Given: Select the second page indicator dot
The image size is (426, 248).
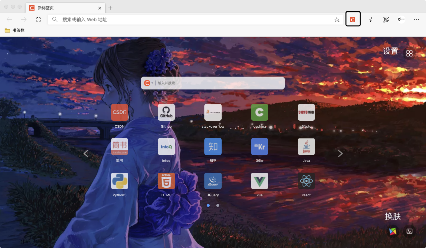Looking at the screenshot, I should pyautogui.click(x=218, y=205).
